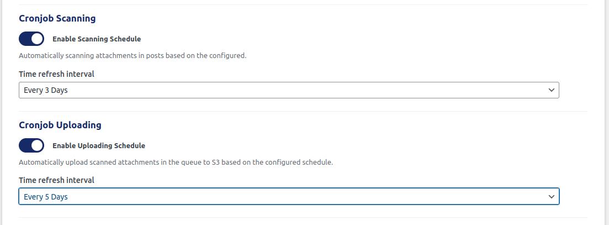Click white knob of the scanning schedule toggle
The image size is (609, 225).
[37, 39]
